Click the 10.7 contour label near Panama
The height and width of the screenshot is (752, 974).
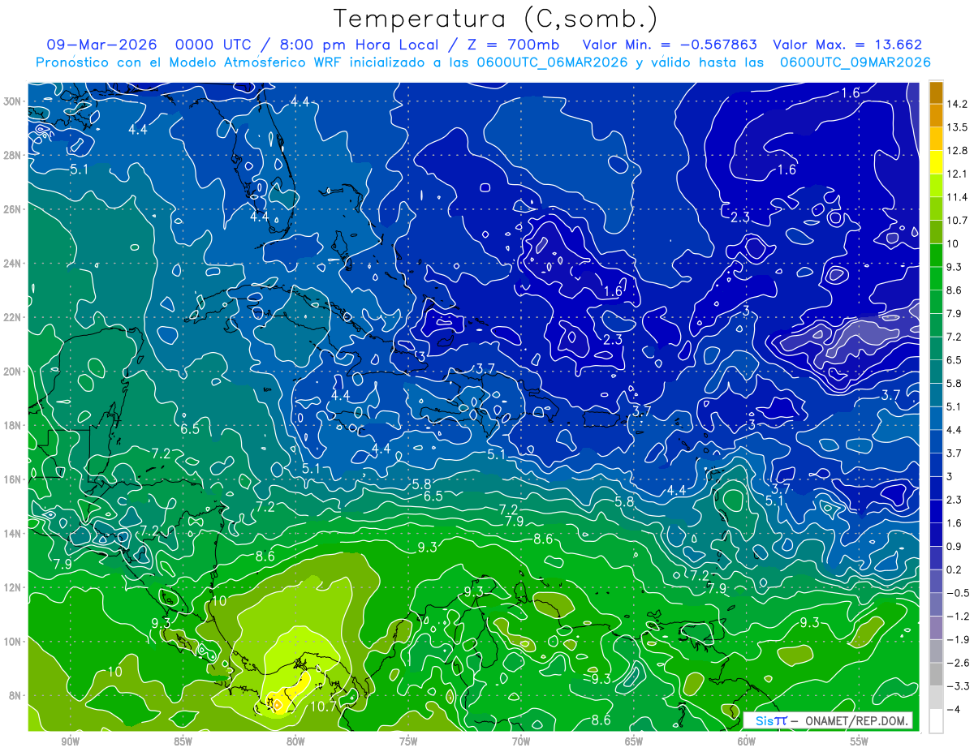click(x=323, y=707)
